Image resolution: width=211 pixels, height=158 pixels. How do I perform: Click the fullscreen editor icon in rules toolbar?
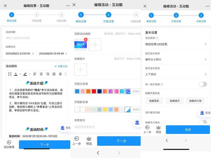point(9,74)
